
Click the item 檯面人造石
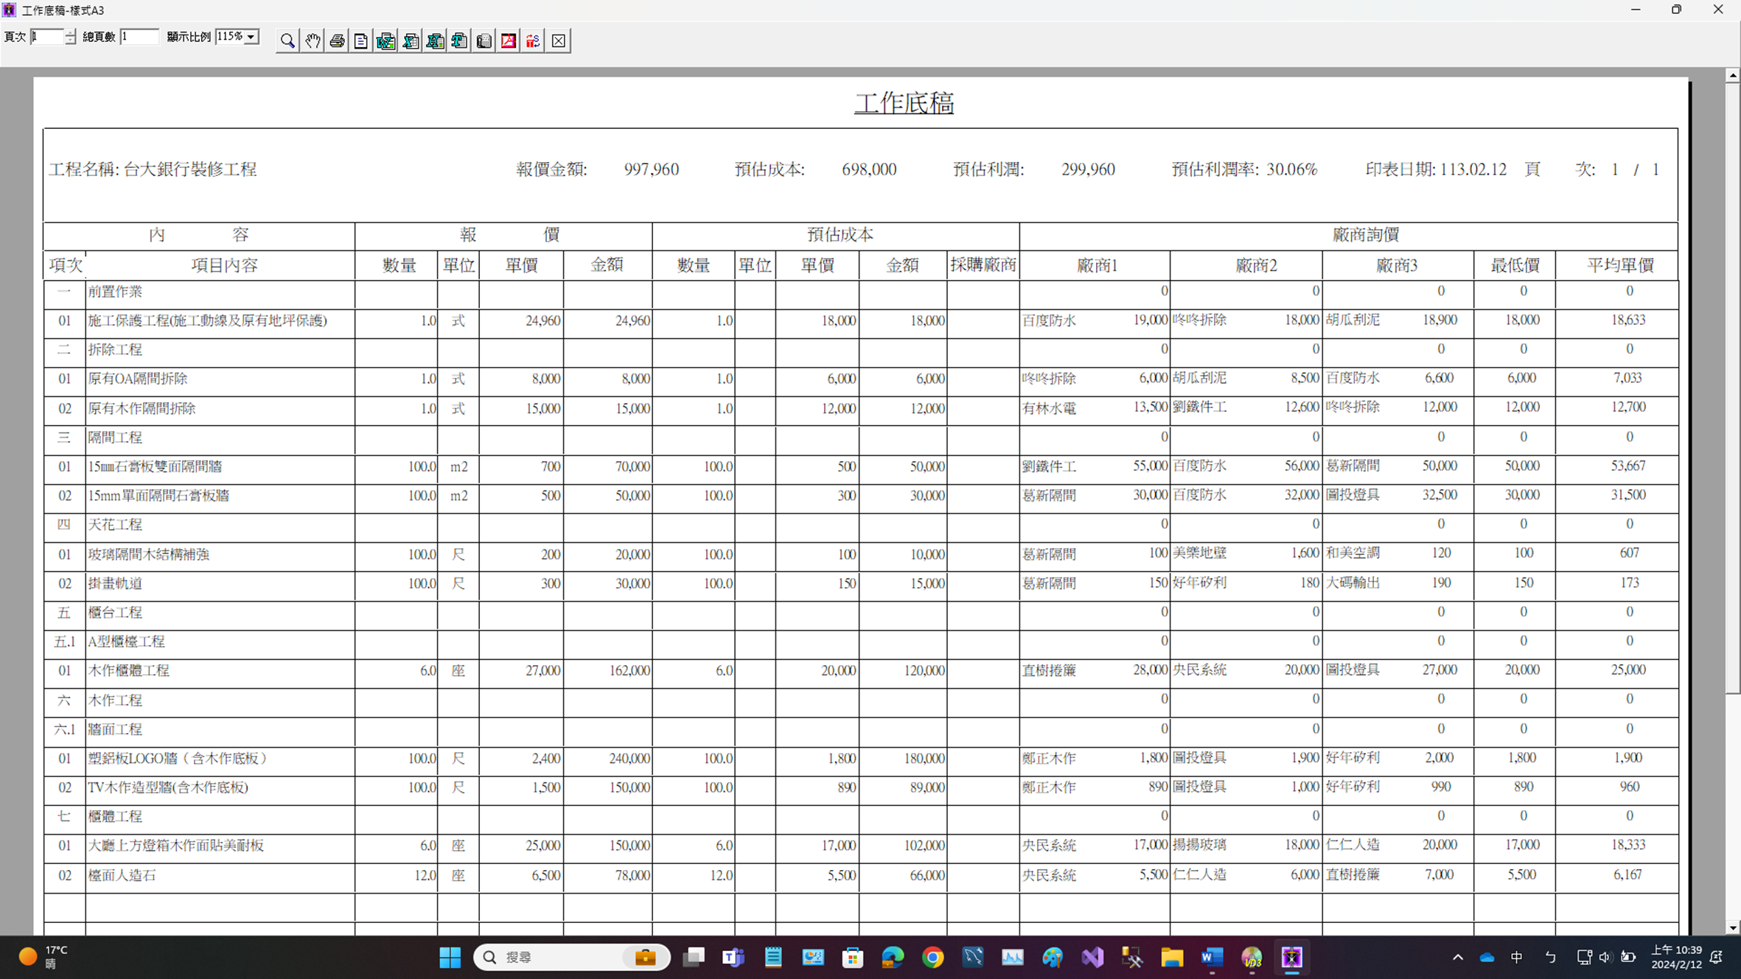122,875
